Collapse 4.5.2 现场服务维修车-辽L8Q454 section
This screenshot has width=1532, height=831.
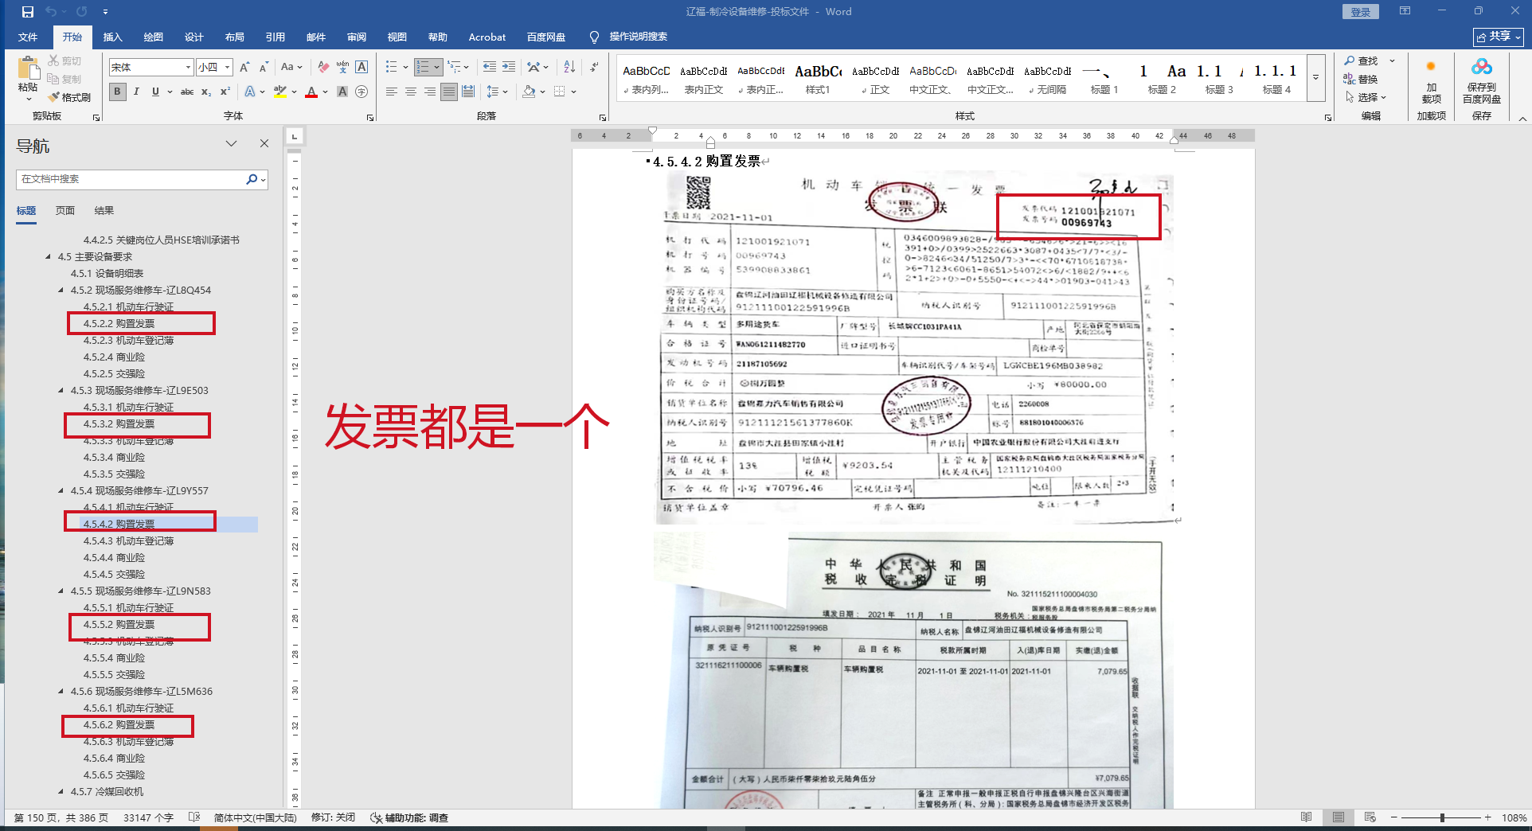click(61, 291)
